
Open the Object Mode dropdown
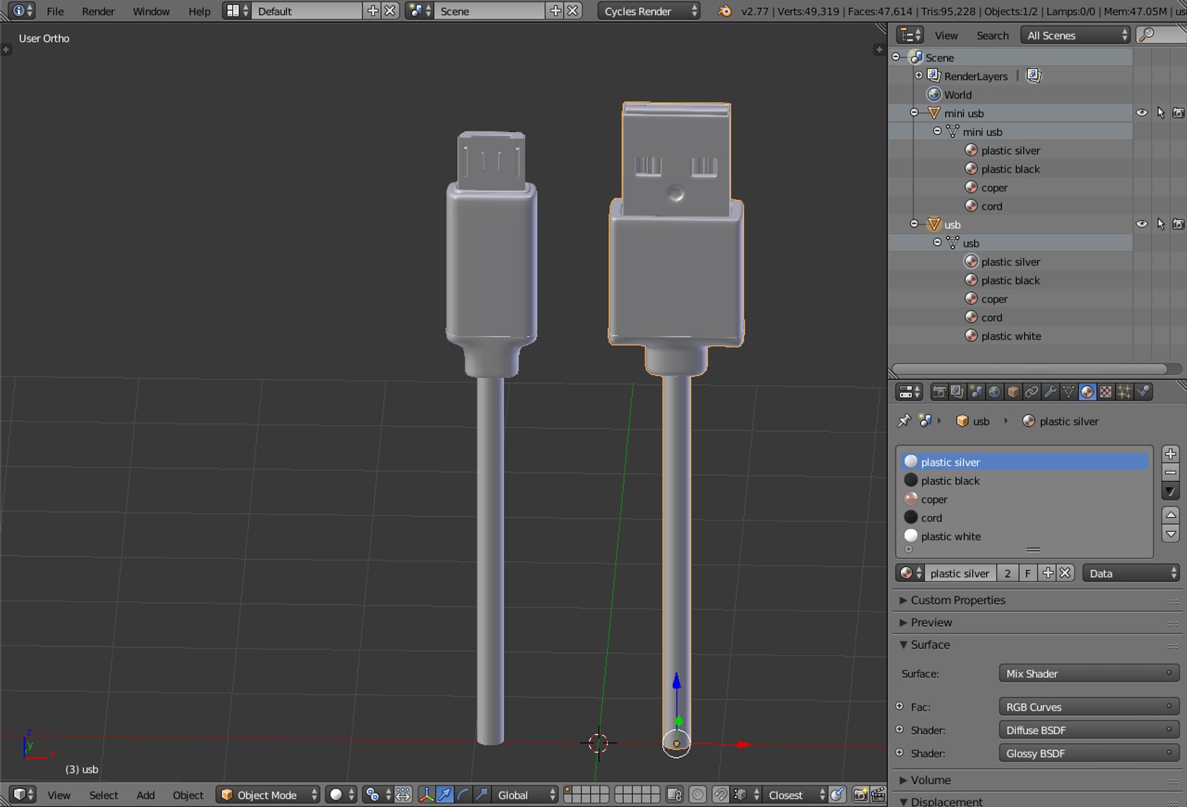click(x=268, y=794)
